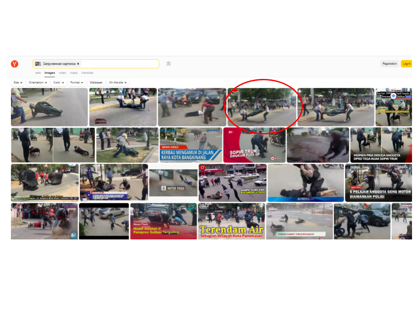Open the Terendam Air thumbnail
This screenshot has height=314, width=419.
click(231, 221)
